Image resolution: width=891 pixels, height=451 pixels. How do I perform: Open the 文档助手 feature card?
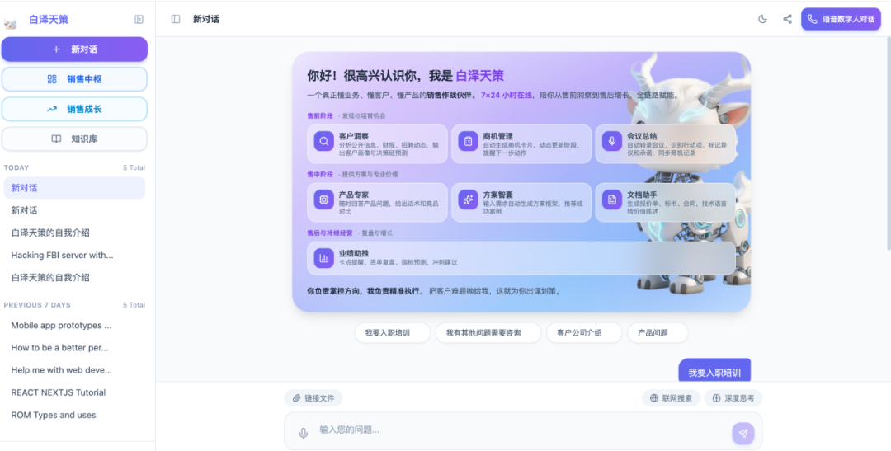point(666,202)
